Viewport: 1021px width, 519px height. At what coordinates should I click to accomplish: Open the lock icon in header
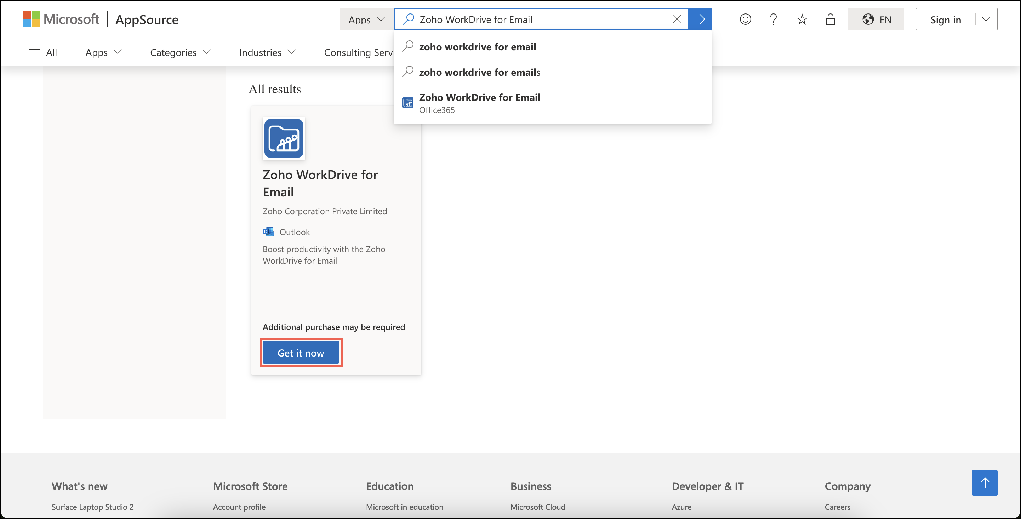coord(830,19)
